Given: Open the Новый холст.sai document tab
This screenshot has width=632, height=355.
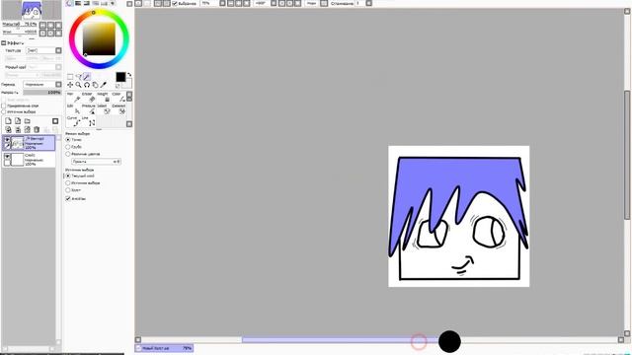Looking at the screenshot, I should click(164, 348).
